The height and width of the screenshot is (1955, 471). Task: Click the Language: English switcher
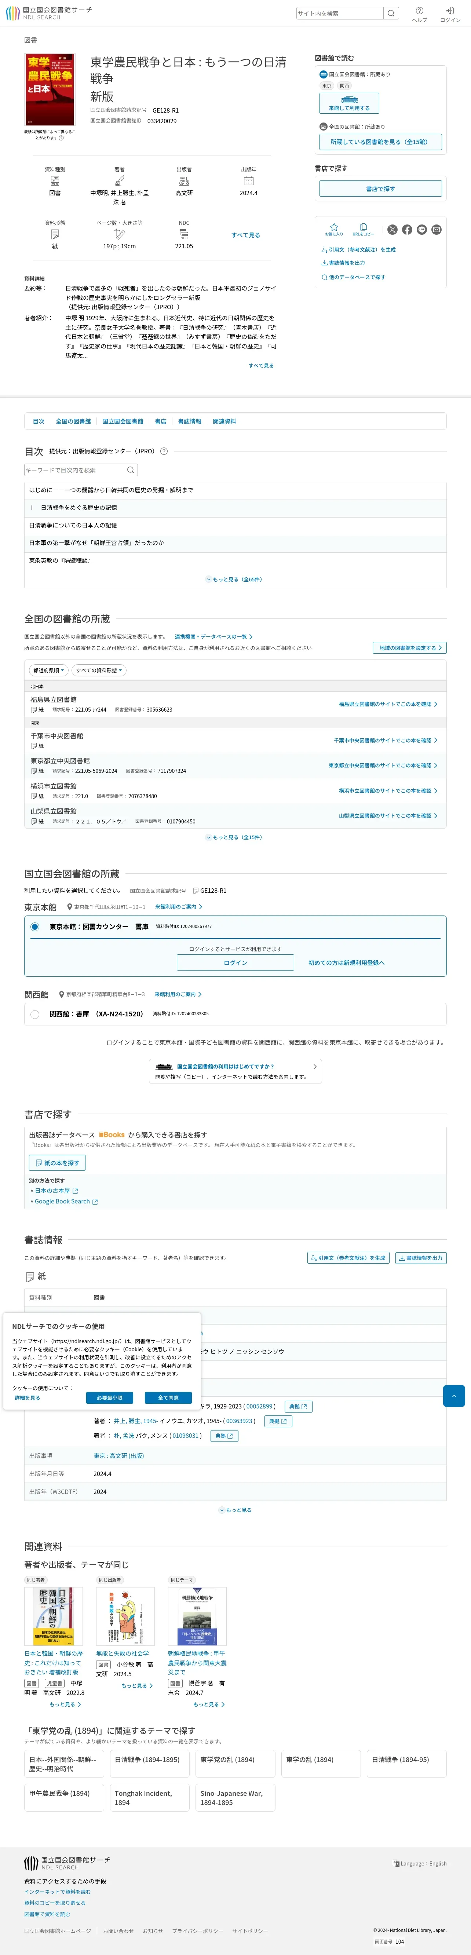coord(419,1863)
